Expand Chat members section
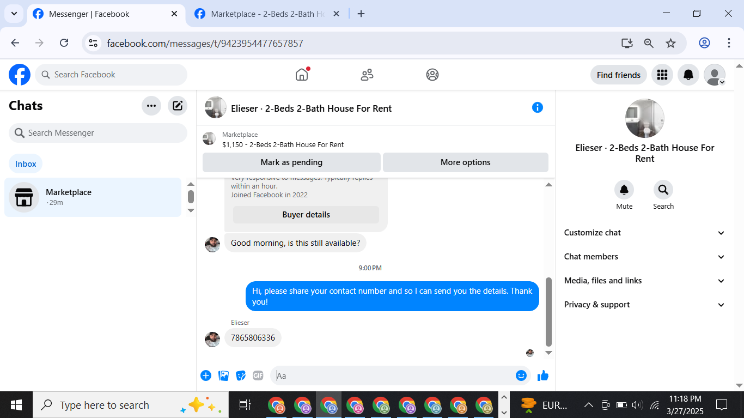 pos(645,257)
